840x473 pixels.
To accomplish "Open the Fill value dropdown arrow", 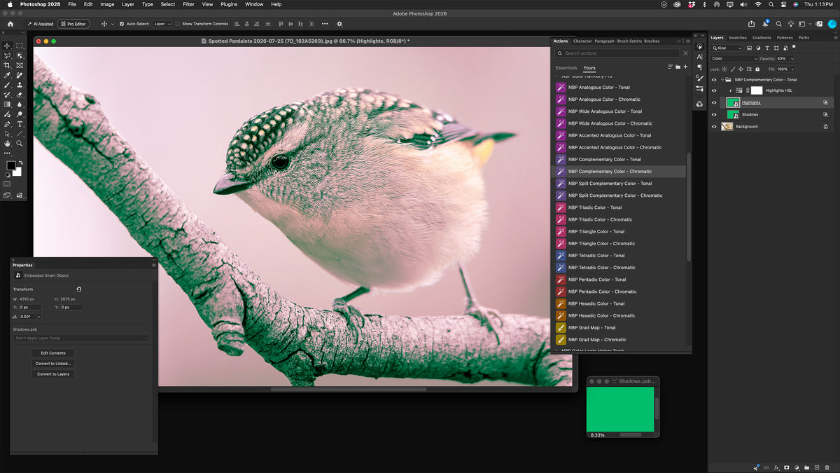I will point(792,69).
